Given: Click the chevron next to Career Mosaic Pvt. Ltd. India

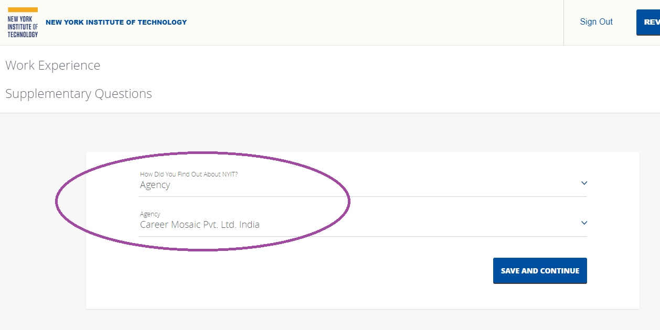Looking at the screenshot, I should coord(584,223).
